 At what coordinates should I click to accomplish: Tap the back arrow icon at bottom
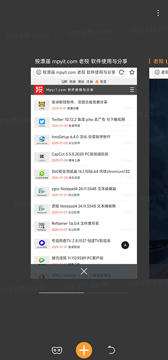tap(111, 350)
